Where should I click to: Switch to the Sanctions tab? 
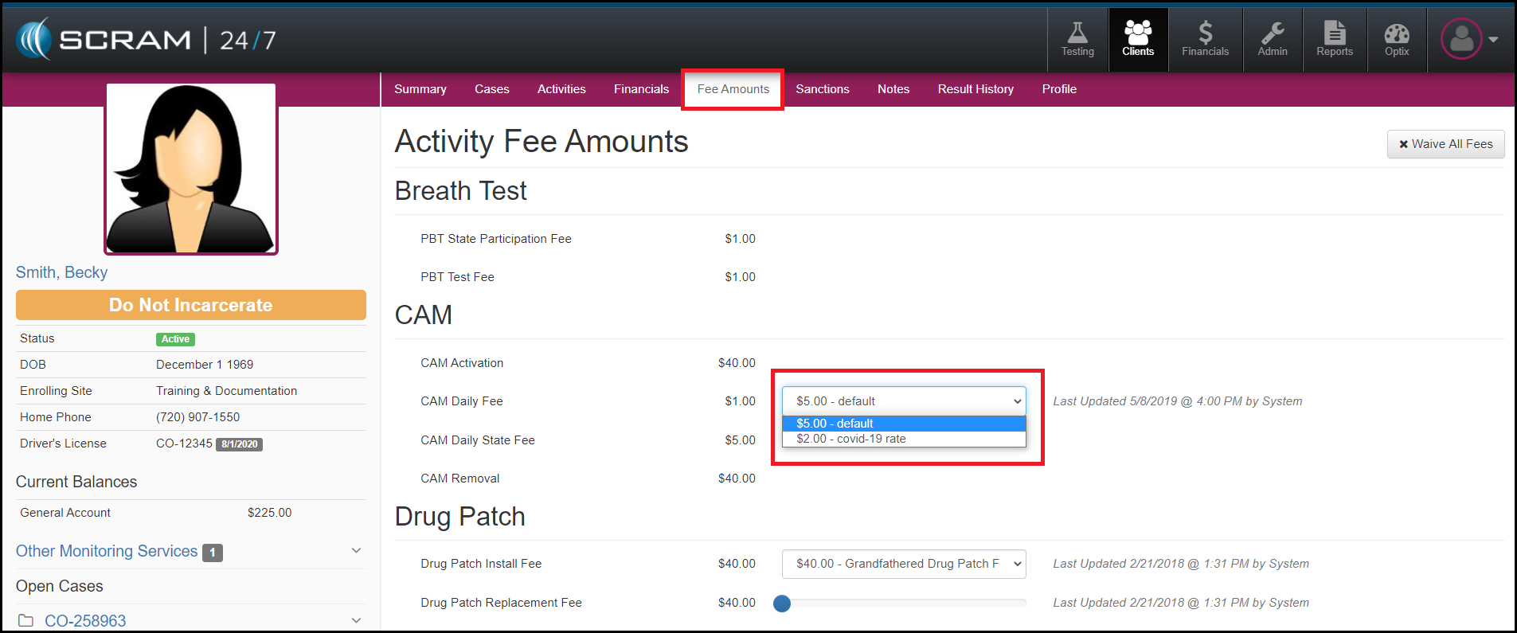(822, 89)
